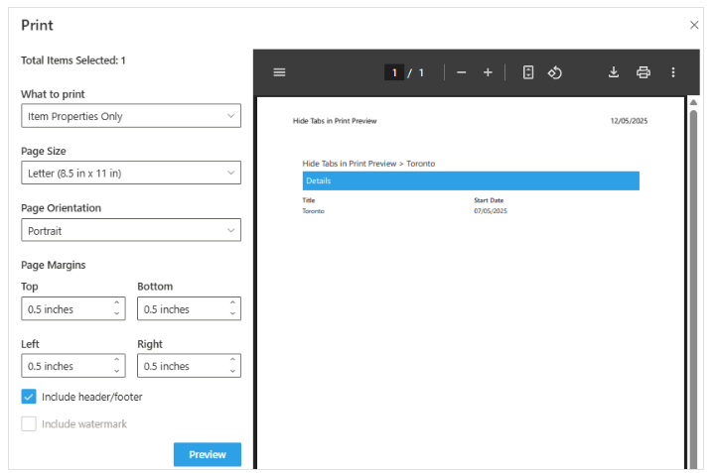Click the Start Date value 07/05/2025

(491, 211)
